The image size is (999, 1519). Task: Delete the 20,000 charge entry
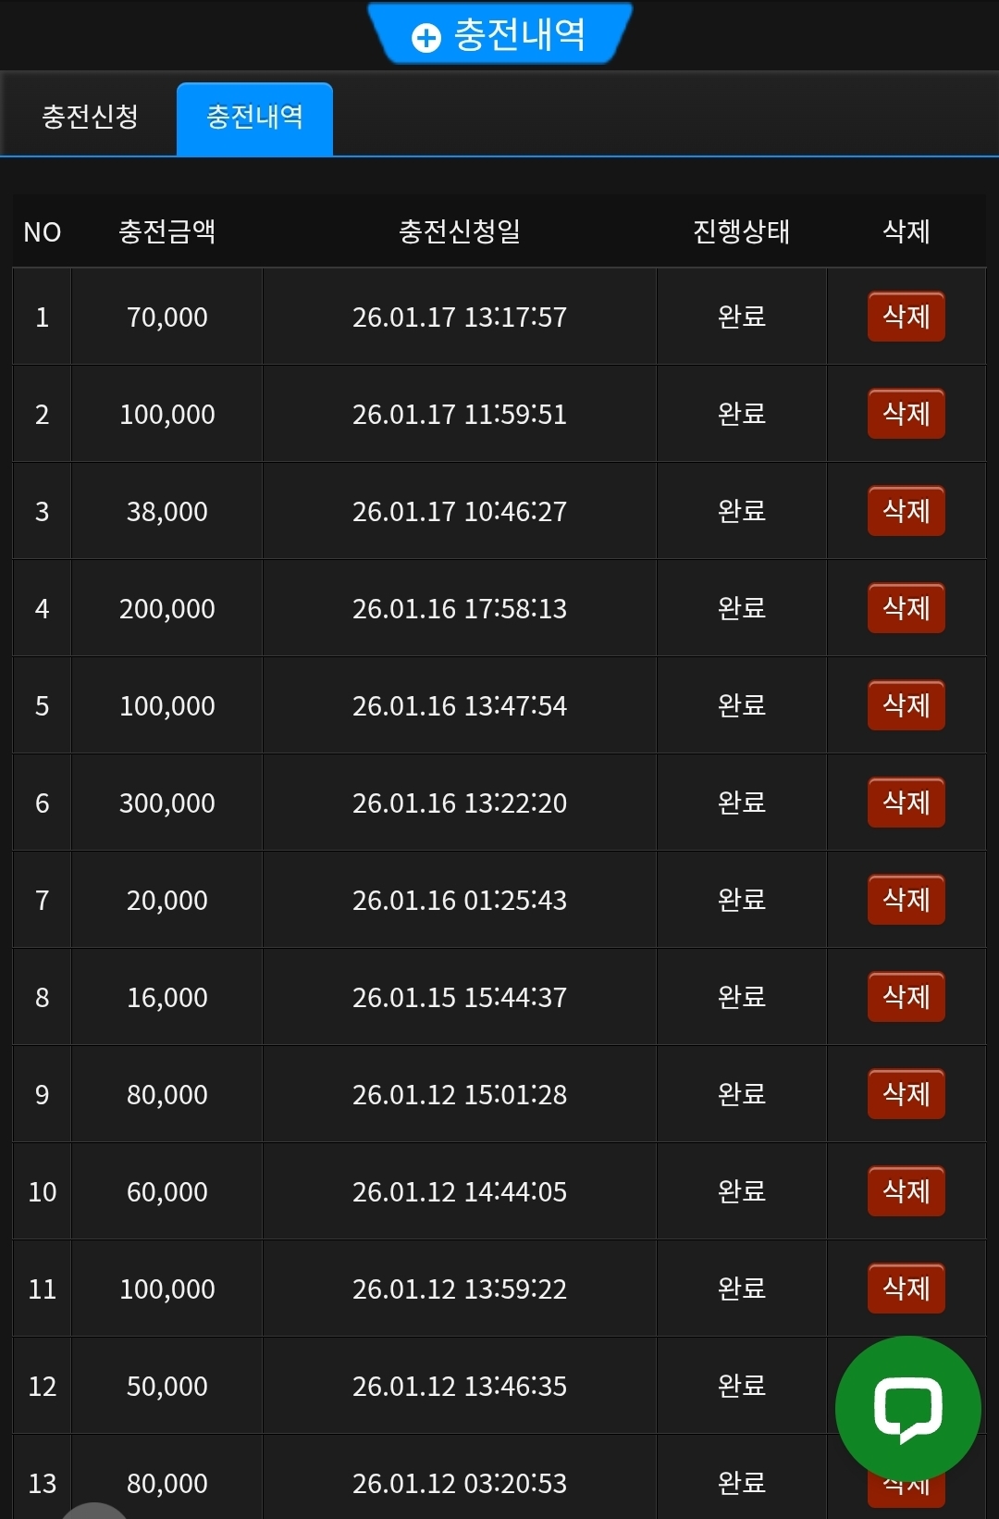click(906, 900)
